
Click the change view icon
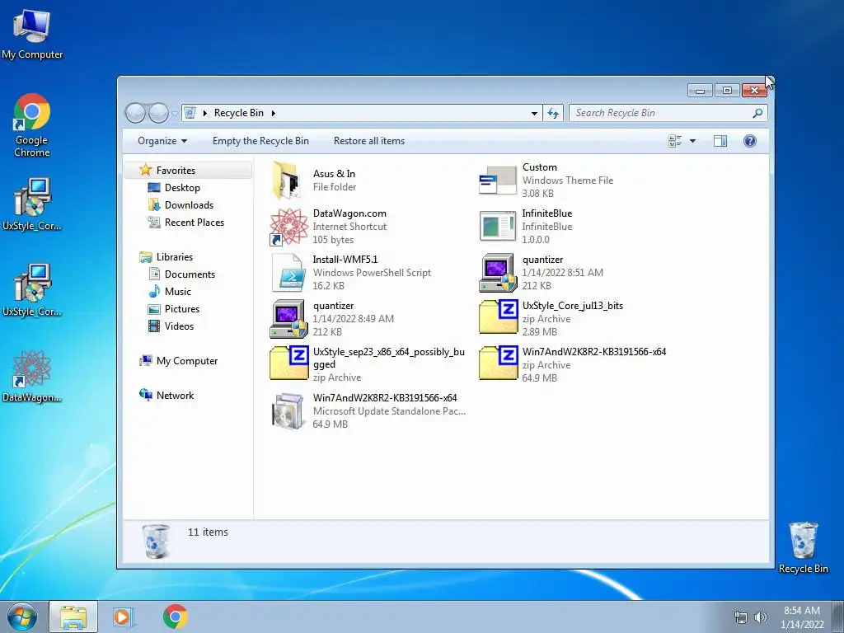tap(674, 141)
